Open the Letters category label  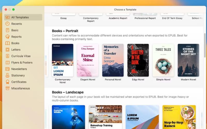(x=16, y=50)
